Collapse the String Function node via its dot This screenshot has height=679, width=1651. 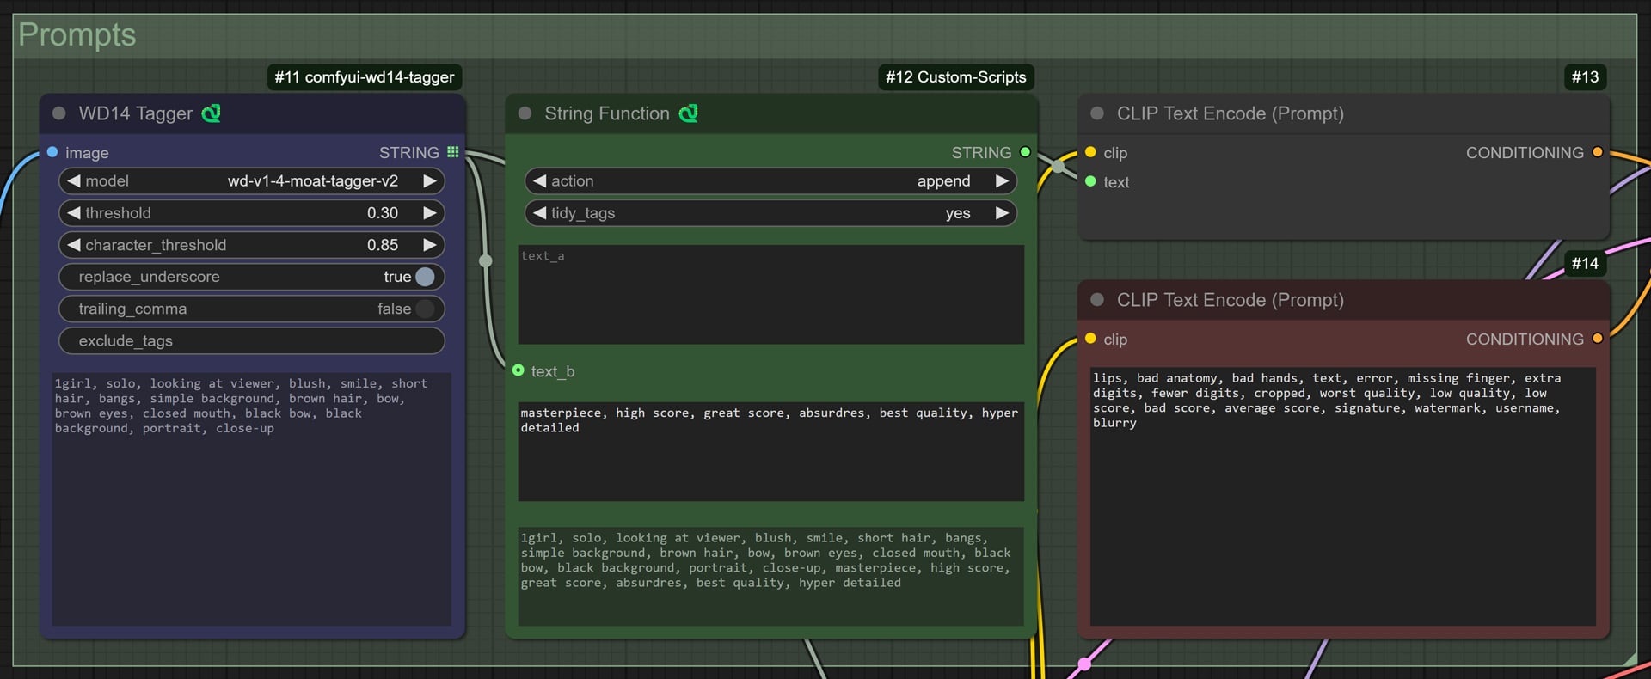click(525, 113)
